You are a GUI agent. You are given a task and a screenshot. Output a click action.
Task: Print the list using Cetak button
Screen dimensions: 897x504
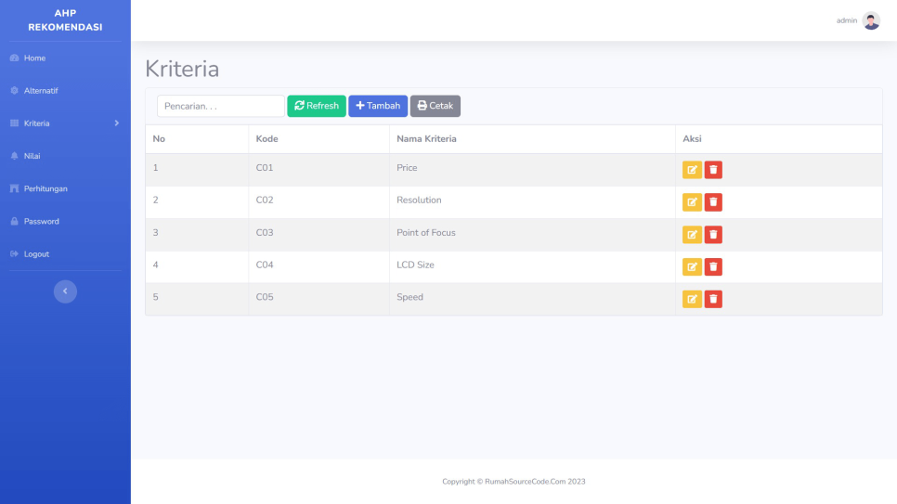pyautogui.click(x=435, y=106)
